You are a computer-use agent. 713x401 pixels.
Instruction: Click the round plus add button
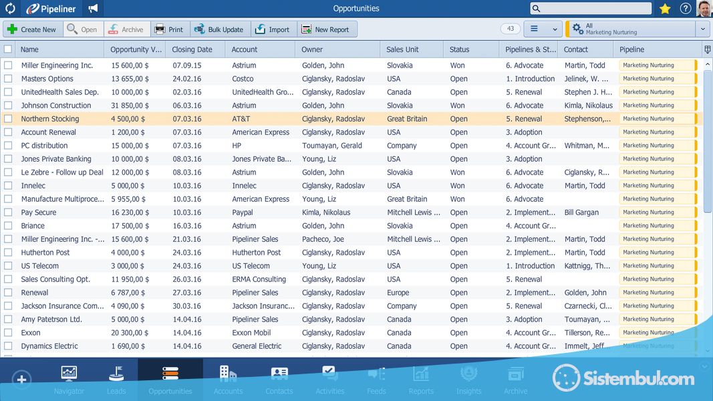(x=21, y=380)
